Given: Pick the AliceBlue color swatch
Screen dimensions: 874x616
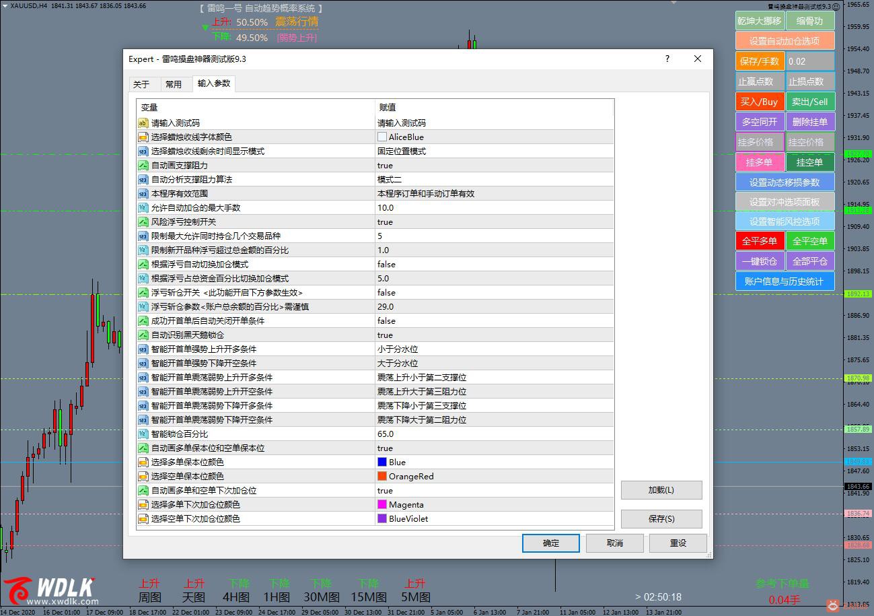Looking at the screenshot, I should [382, 137].
